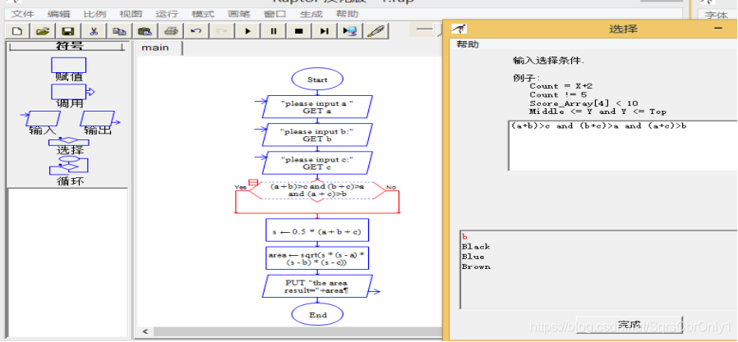Click the Undo arrow icon
Screen dimensions: 738x342
click(x=196, y=31)
